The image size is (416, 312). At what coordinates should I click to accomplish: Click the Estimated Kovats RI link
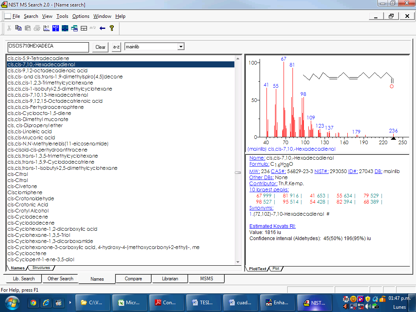[x=273, y=226]
